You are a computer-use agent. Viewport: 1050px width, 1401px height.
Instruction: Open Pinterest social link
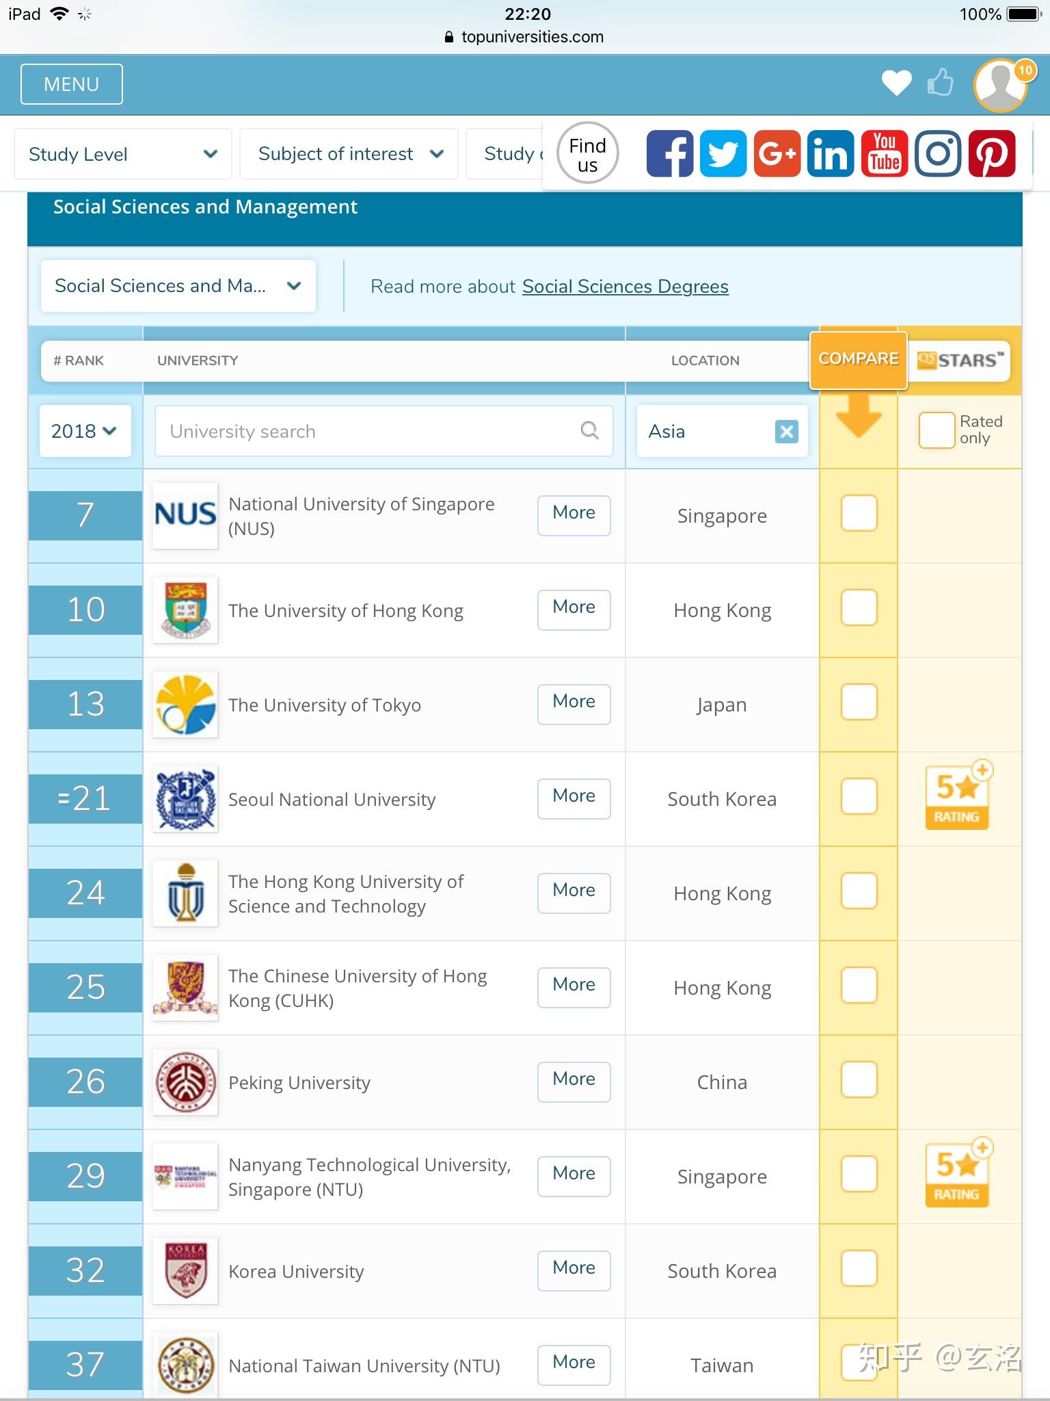(992, 153)
